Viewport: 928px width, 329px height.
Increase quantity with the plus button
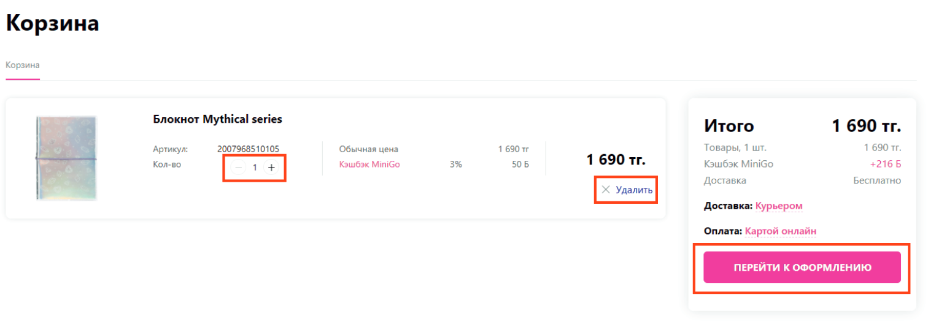[271, 167]
